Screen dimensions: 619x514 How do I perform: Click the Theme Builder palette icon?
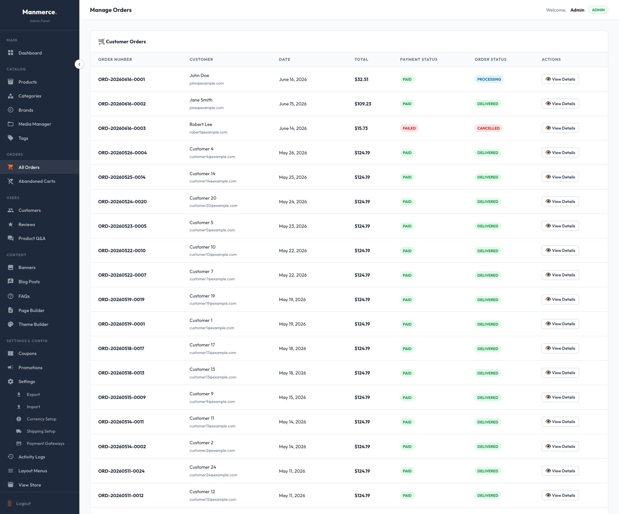(x=11, y=324)
